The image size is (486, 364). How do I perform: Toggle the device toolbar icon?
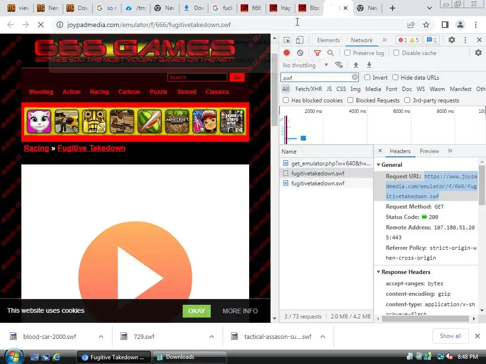[x=300, y=40]
